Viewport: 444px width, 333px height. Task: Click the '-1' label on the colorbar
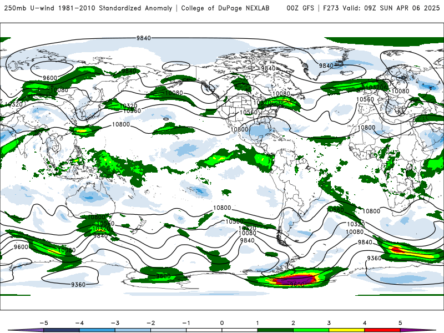tap(186, 323)
